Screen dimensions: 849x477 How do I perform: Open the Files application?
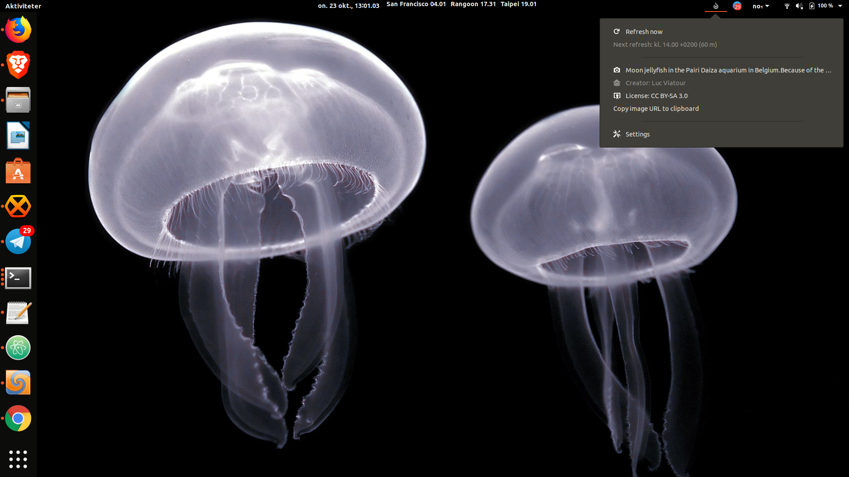[x=18, y=100]
